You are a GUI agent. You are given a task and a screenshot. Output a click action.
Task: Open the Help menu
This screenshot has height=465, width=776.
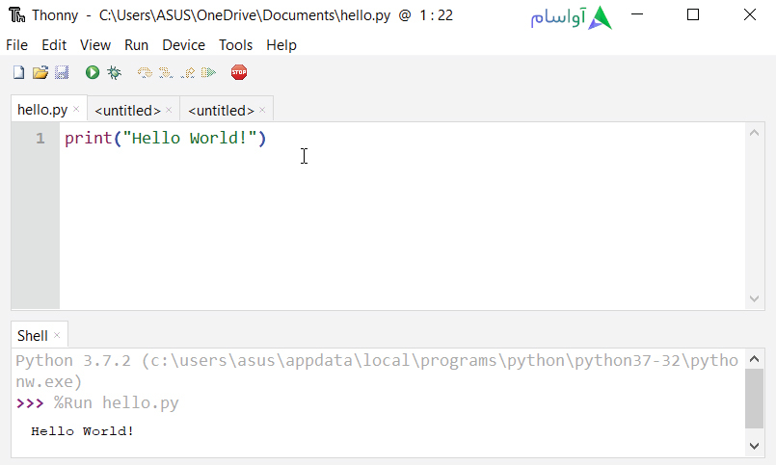pos(281,45)
